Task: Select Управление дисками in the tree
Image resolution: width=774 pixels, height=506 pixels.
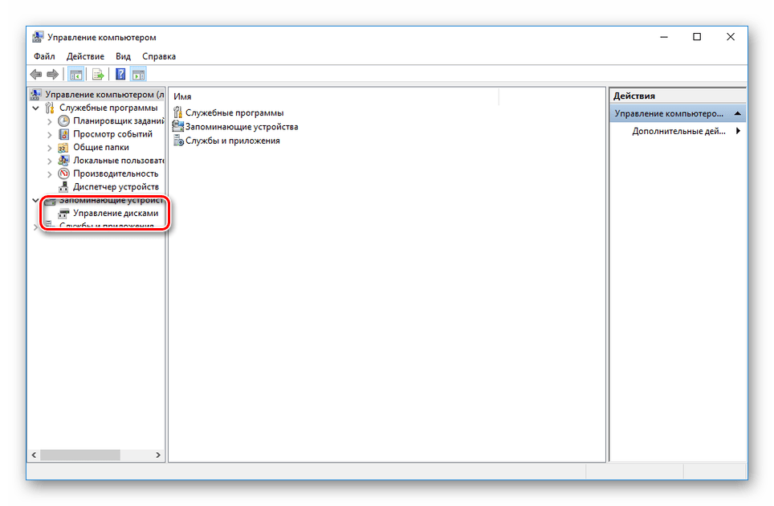Action: (116, 214)
